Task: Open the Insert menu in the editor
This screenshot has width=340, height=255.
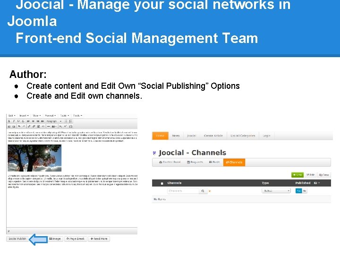Action: (x=24, y=116)
